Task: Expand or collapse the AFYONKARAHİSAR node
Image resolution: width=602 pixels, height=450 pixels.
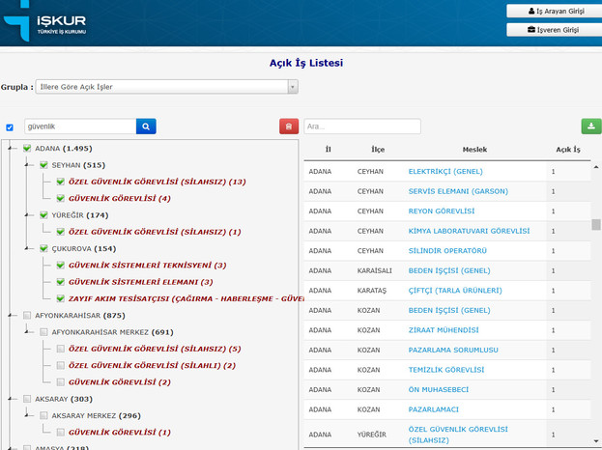Action: coord(10,315)
